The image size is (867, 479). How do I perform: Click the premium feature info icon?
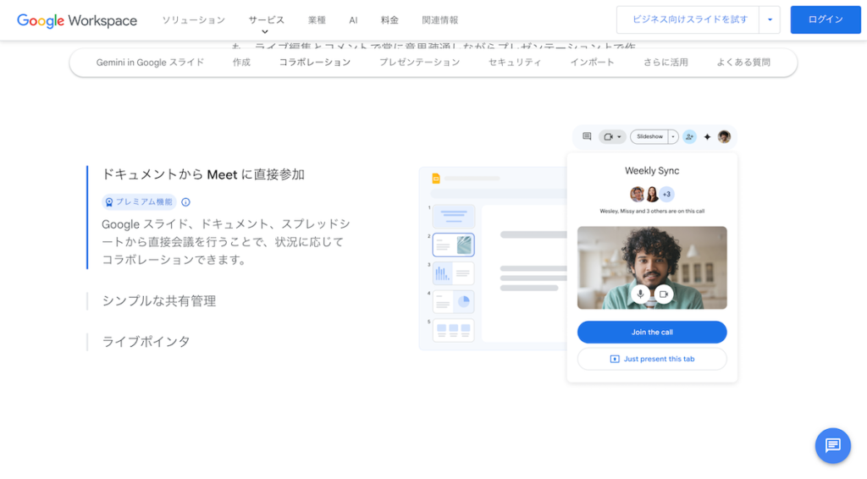pos(185,202)
